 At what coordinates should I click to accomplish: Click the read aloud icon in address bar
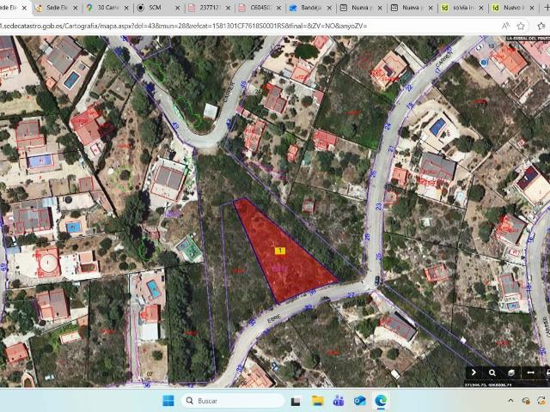pyautogui.click(x=506, y=26)
